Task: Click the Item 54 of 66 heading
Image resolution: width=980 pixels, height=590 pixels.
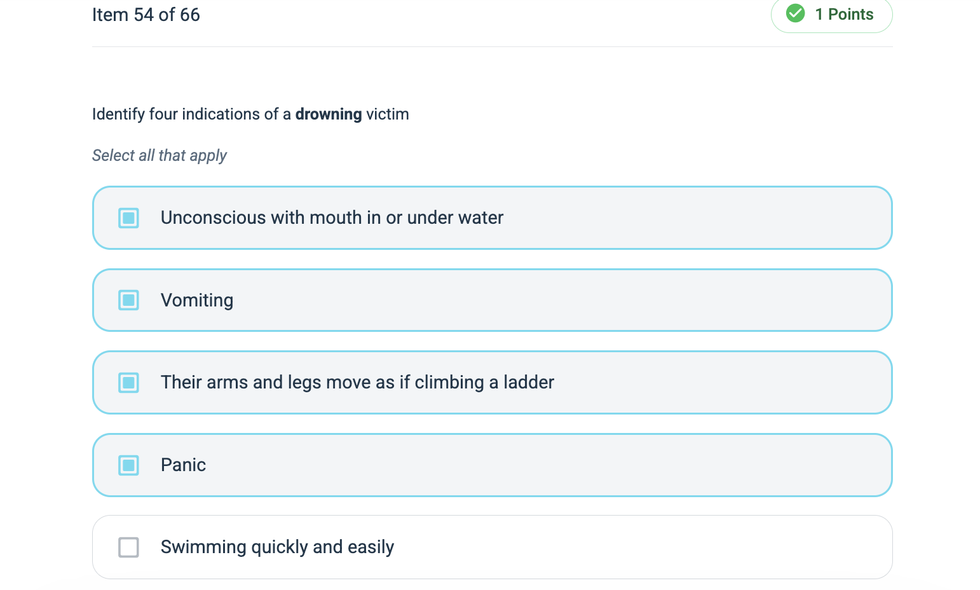Action: click(146, 15)
